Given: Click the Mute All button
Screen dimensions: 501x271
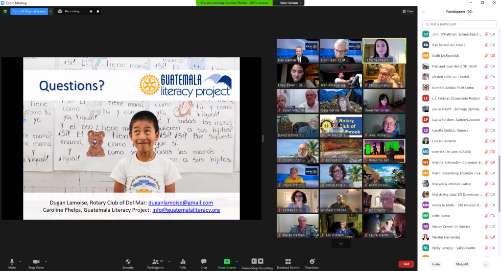Looking at the screenshot, I should tap(462, 264).
